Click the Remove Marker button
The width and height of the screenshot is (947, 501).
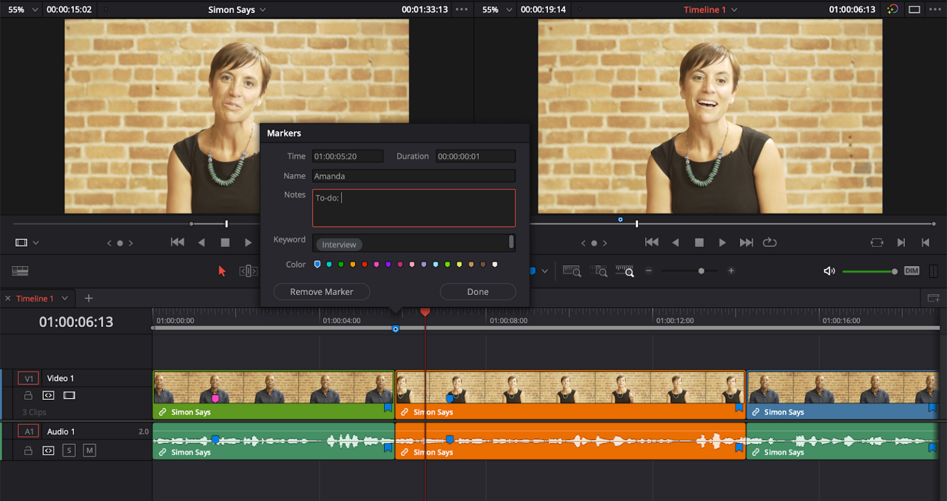click(321, 291)
